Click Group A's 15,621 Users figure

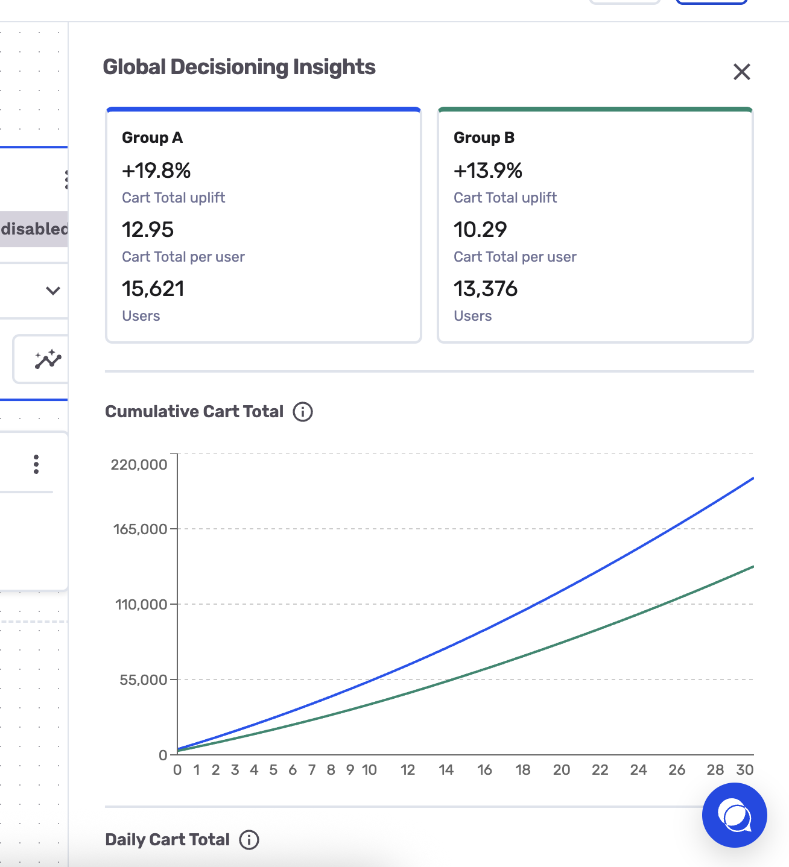[153, 289]
